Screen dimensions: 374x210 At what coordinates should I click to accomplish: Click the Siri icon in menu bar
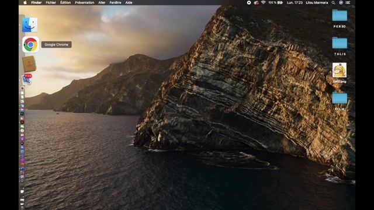pos(341,2)
